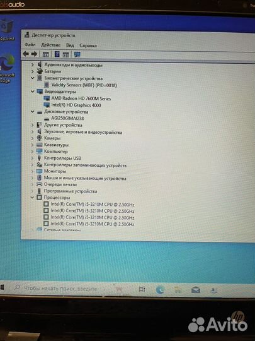Collapse the Процессоры node
255x341 pixels.
pyautogui.click(x=32, y=198)
